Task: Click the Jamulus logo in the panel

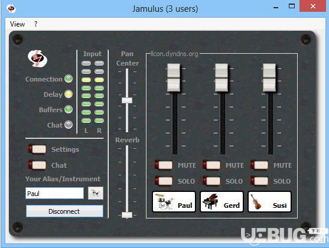Action: tap(38, 58)
